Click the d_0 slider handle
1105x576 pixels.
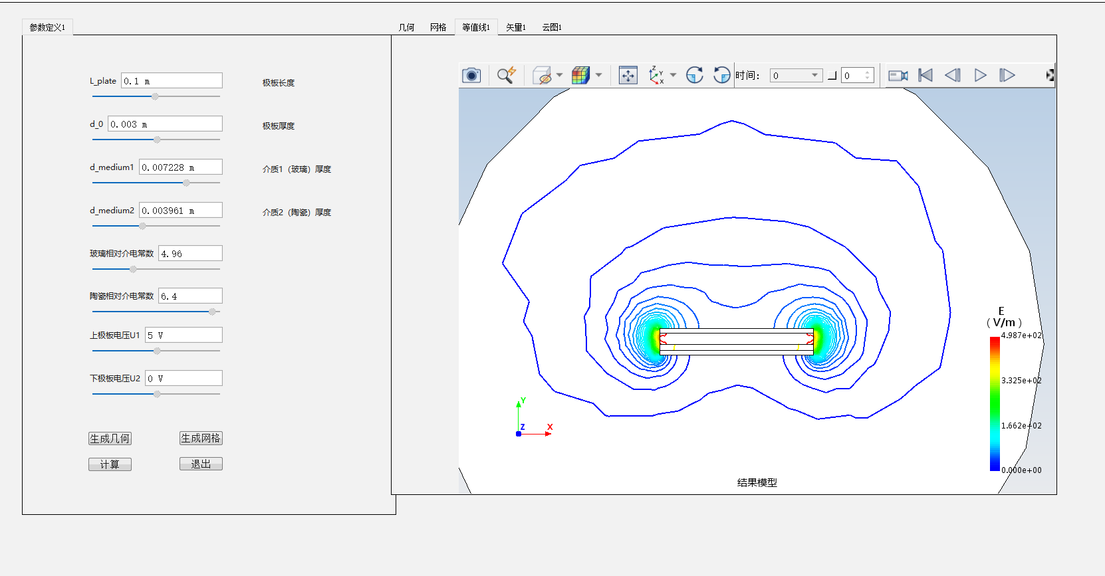pyautogui.click(x=157, y=140)
